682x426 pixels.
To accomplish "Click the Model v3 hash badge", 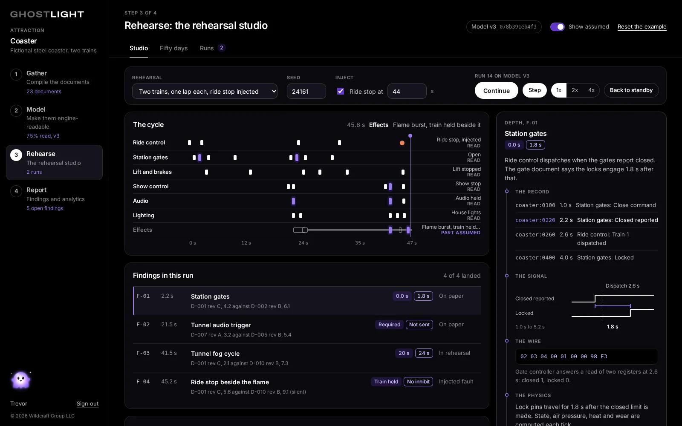I will 504,27.
